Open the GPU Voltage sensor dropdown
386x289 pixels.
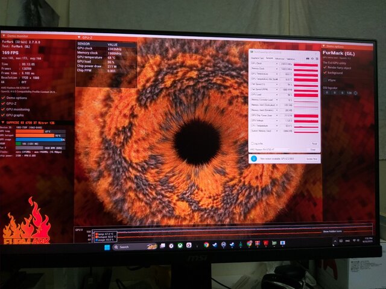(277, 121)
